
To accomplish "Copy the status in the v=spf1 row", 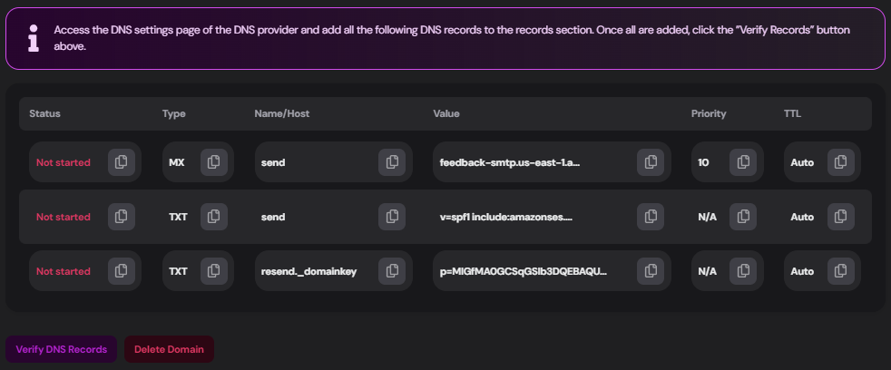I will (121, 217).
